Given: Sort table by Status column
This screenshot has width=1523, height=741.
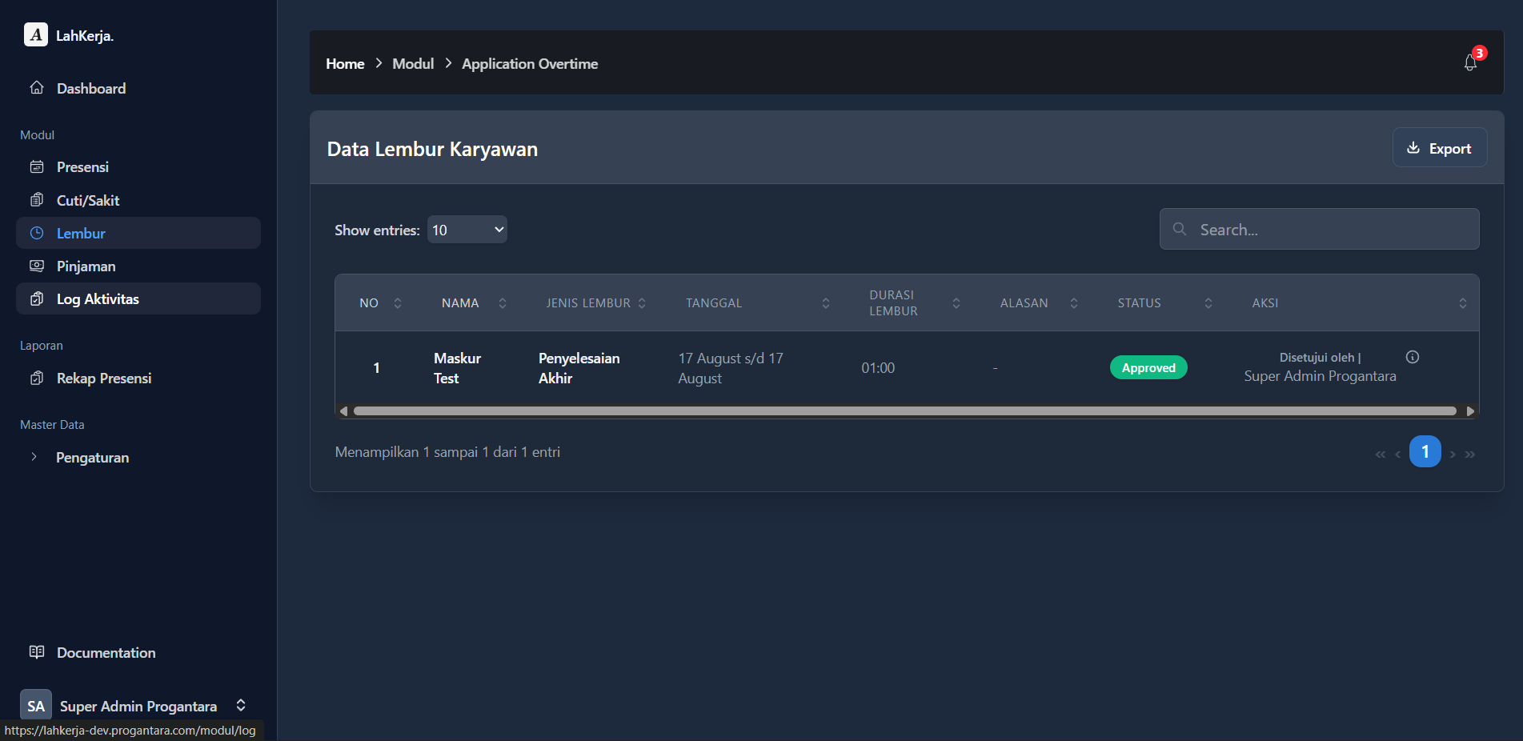Looking at the screenshot, I should point(1208,303).
